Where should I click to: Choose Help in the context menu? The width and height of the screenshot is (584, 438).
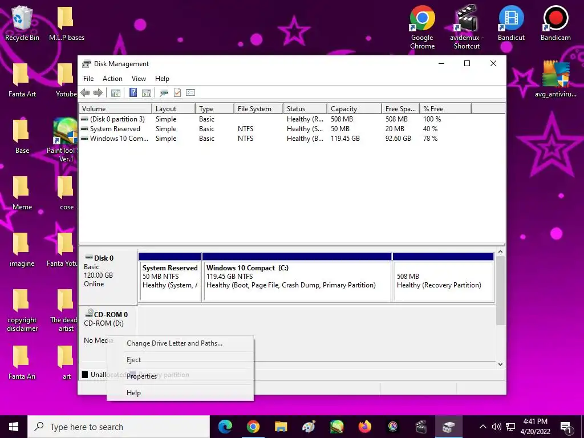tap(180, 393)
